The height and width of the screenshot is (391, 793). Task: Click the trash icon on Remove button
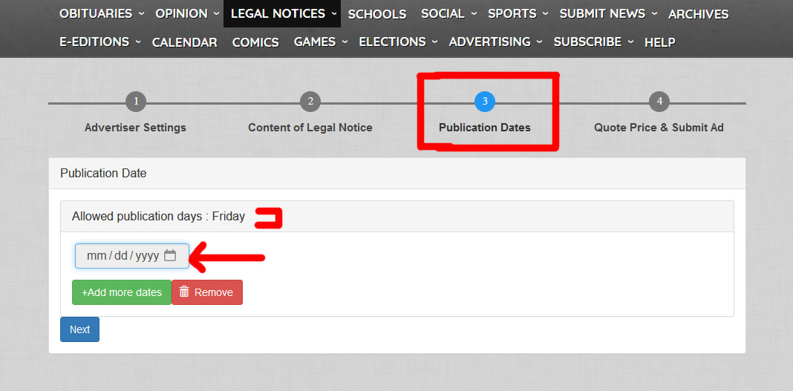pyautogui.click(x=185, y=292)
